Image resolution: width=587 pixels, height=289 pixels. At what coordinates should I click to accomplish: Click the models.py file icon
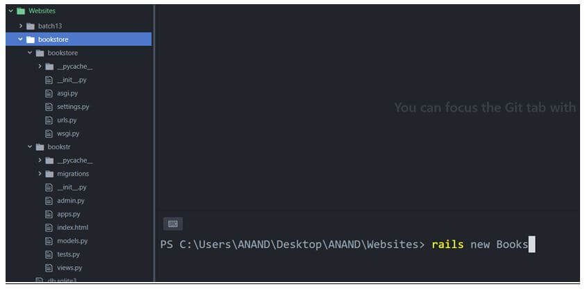[x=49, y=241]
